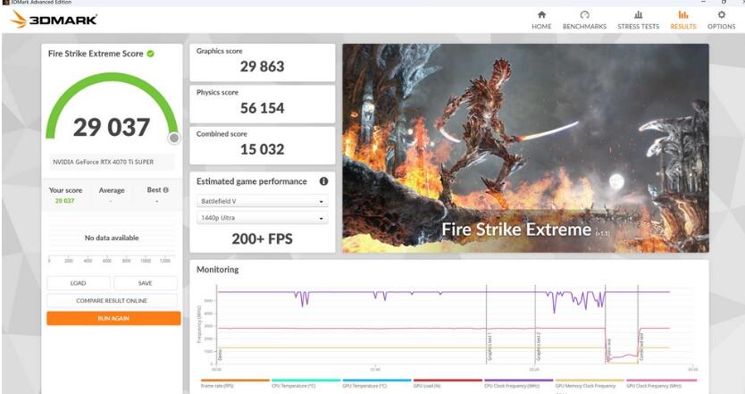This screenshot has height=394, width=745.
Task: Click the Combined score value 15 032
Action: point(263,149)
